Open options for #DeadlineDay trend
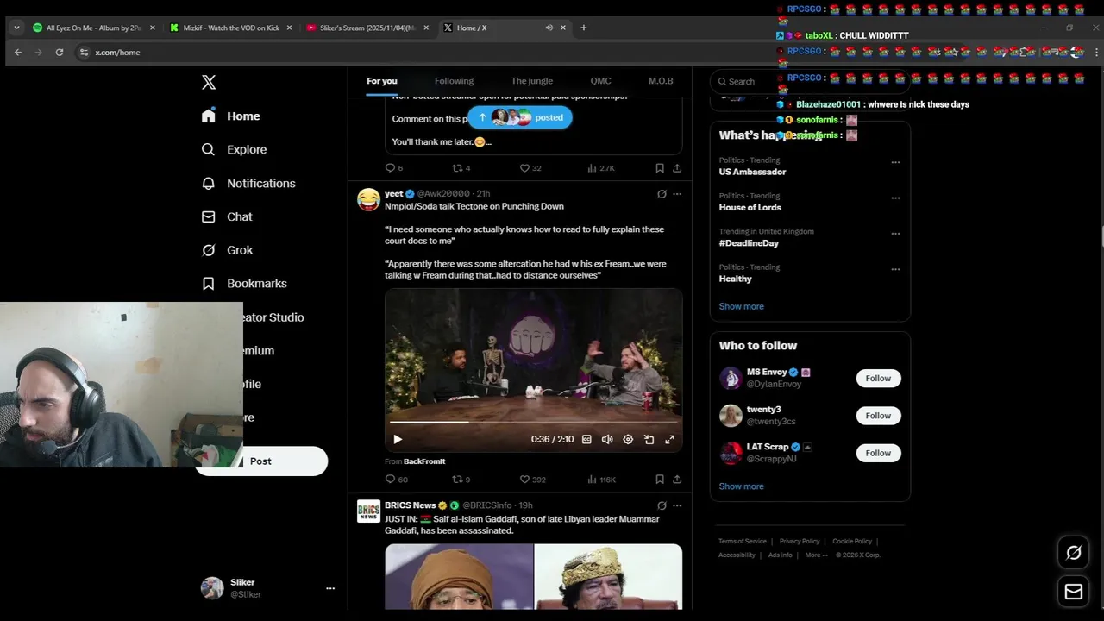1104x621 pixels. [x=895, y=234]
